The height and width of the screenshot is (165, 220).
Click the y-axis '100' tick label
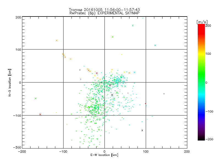pyautogui.click(x=18, y=50)
